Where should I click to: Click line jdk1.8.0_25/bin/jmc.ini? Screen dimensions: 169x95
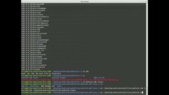coord(32,50)
